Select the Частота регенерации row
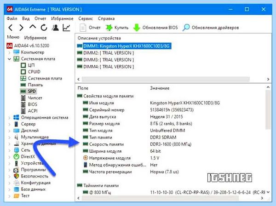The image size is (276, 206). 131,172
